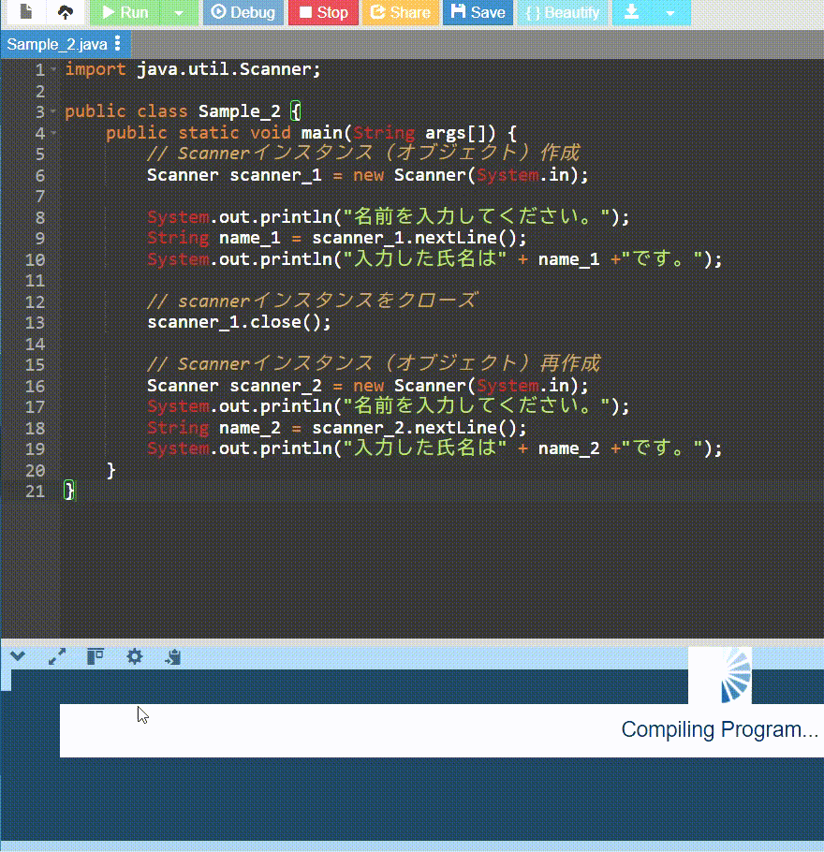Viewport: 824px width, 852px height.
Task: Click the new file icon
Action: tap(25, 12)
